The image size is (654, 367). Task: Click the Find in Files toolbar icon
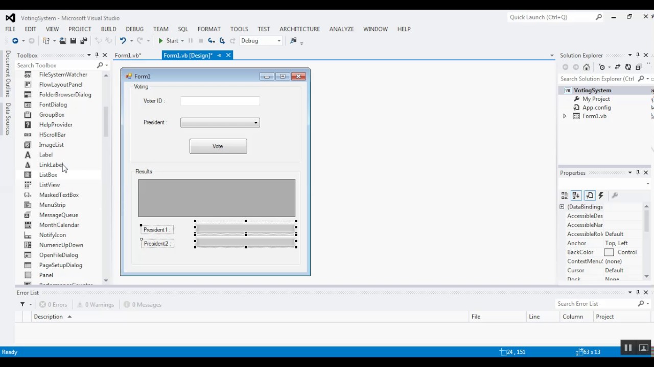293,41
